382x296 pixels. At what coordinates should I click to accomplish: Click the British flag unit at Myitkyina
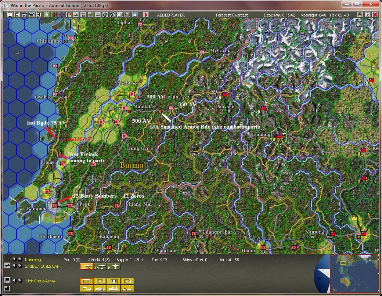coord(202,52)
